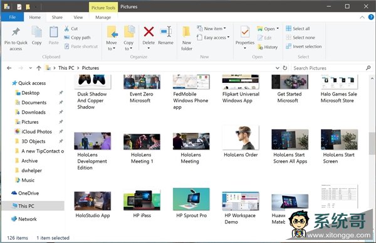Viewport: 376px width, 243px height.
Task: Open the Manage tab
Action: click(103, 18)
